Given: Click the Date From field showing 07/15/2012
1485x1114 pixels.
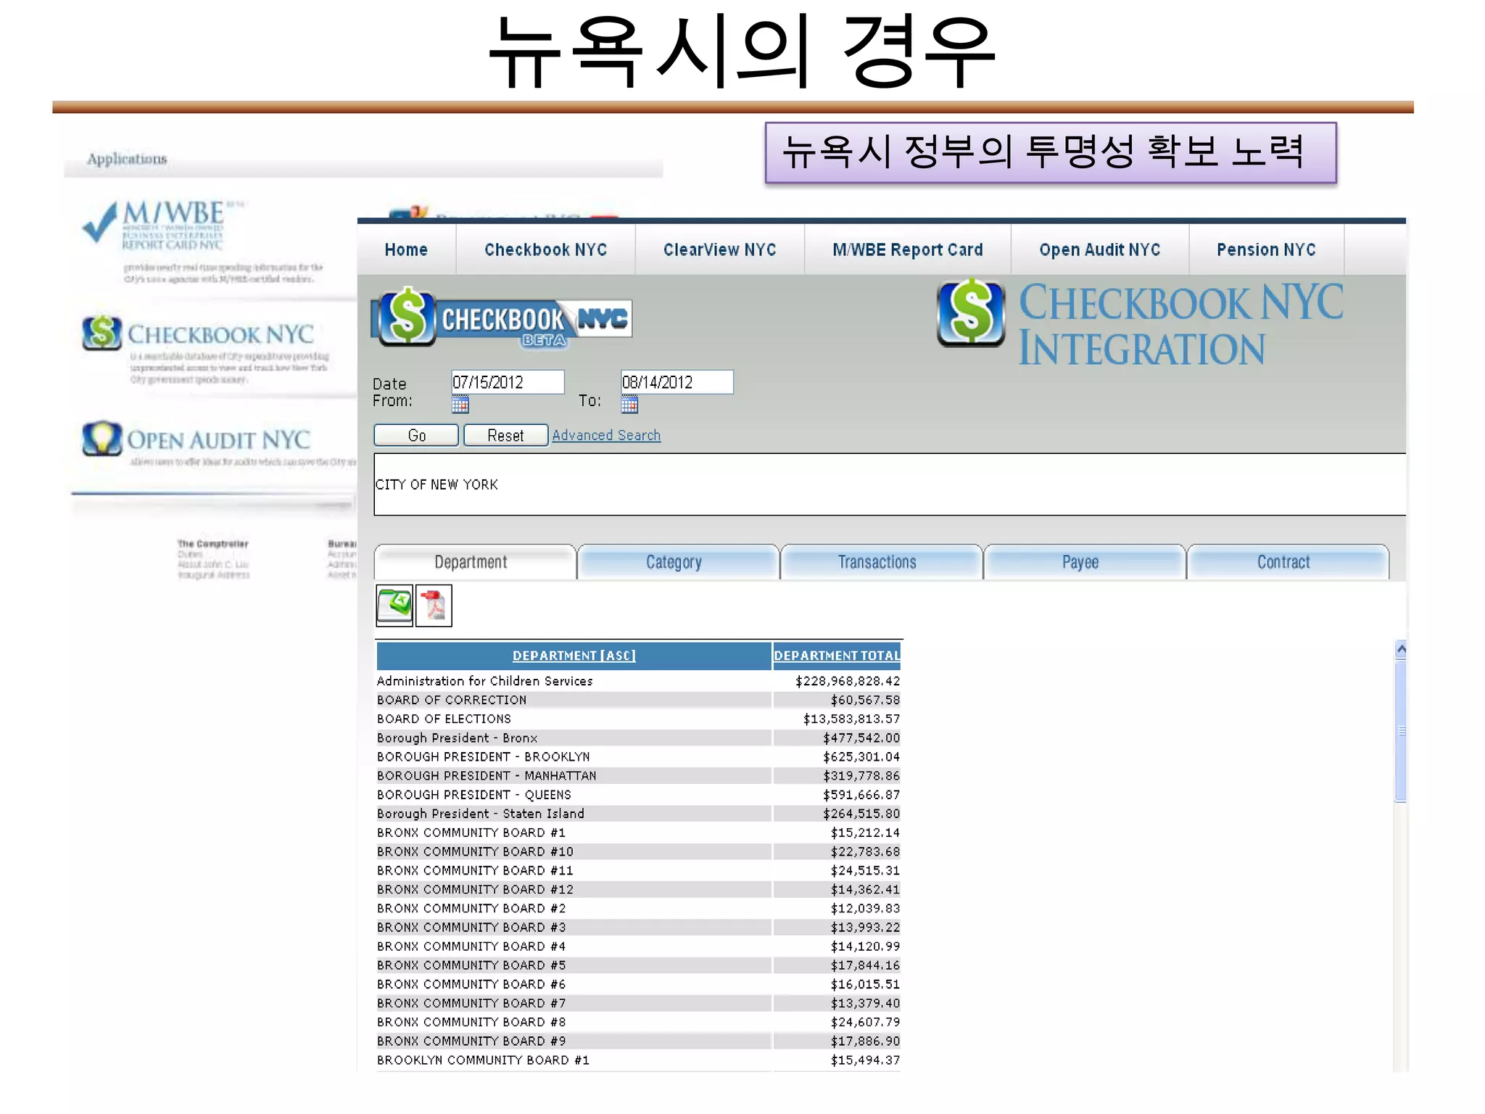Looking at the screenshot, I should tap(508, 382).
